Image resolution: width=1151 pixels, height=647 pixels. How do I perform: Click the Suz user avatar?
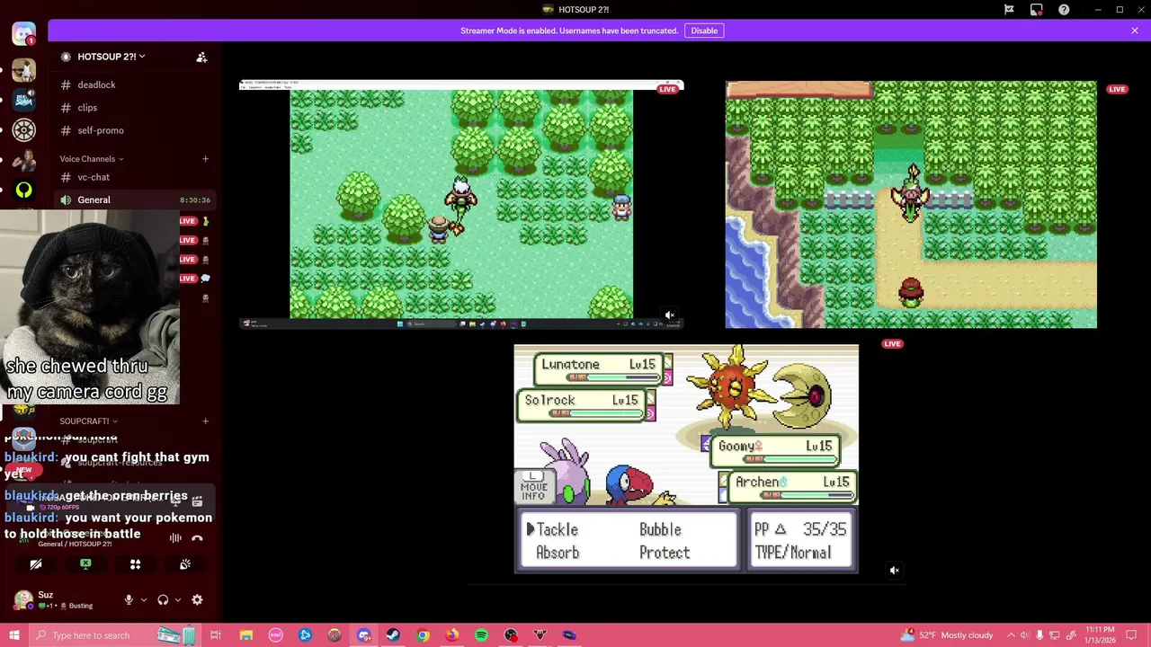(x=22, y=599)
